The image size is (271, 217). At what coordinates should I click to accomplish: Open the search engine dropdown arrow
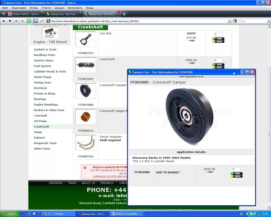[268, 21]
